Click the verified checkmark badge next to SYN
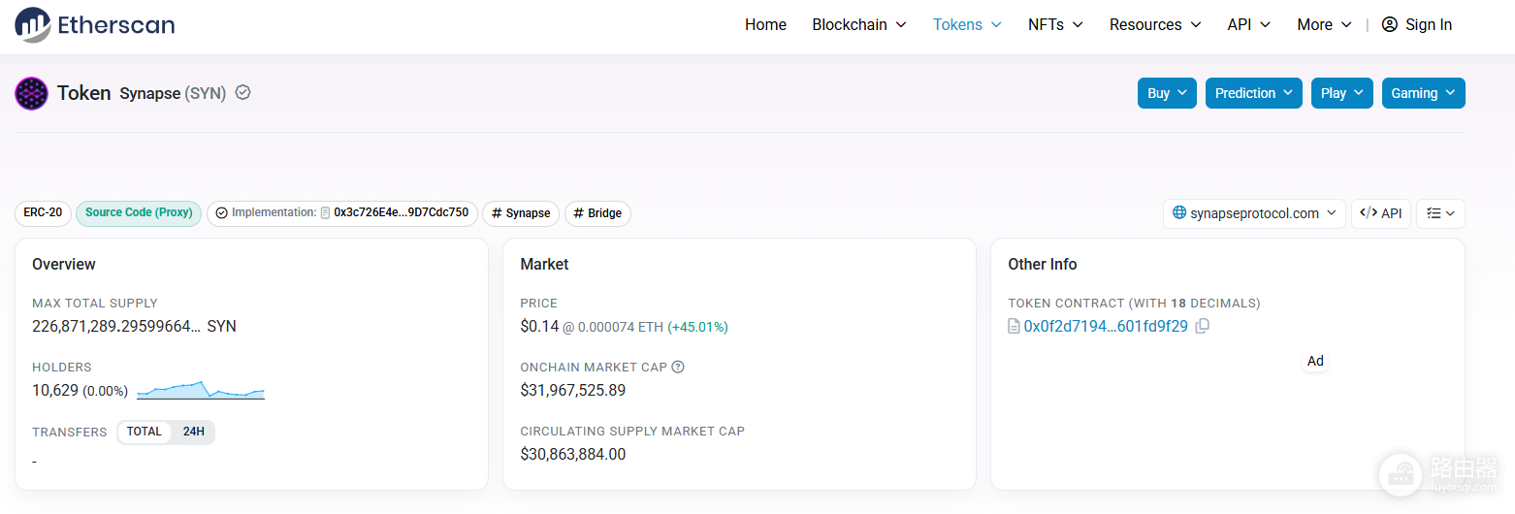Viewport: 1515px width, 514px height. (x=243, y=93)
